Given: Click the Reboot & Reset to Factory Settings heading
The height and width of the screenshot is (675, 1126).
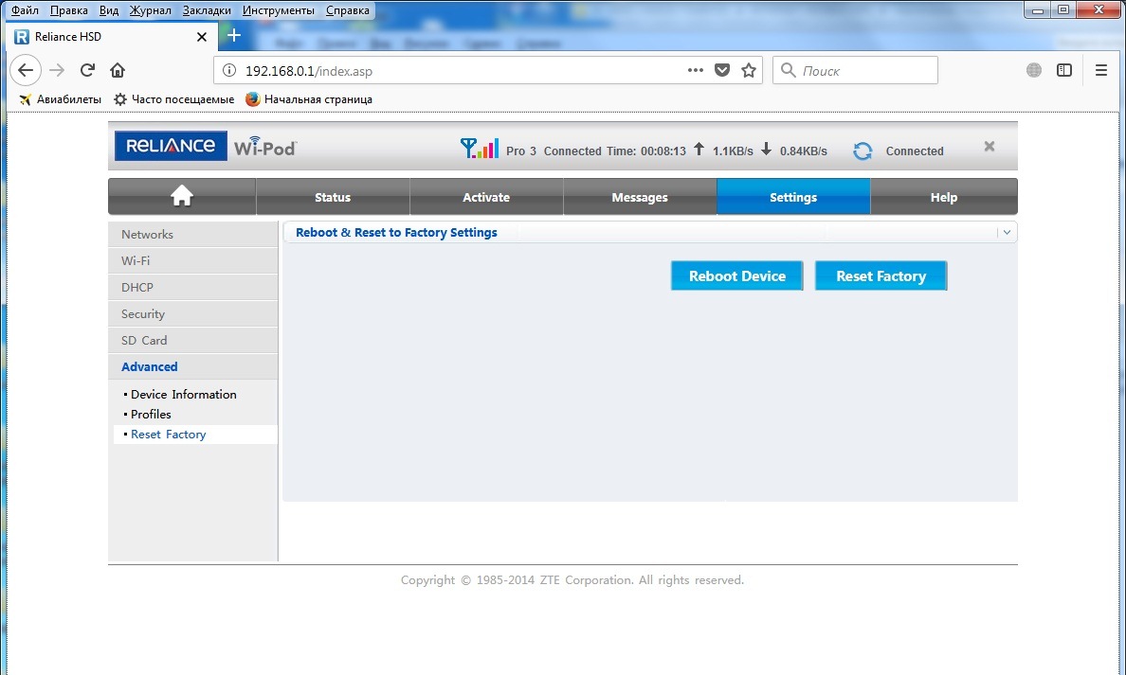Looking at the screenshot, I should (396, 232).
